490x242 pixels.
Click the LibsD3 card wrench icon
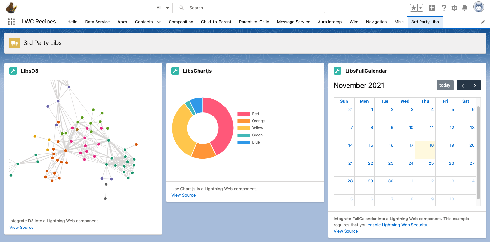coord(13,71)
